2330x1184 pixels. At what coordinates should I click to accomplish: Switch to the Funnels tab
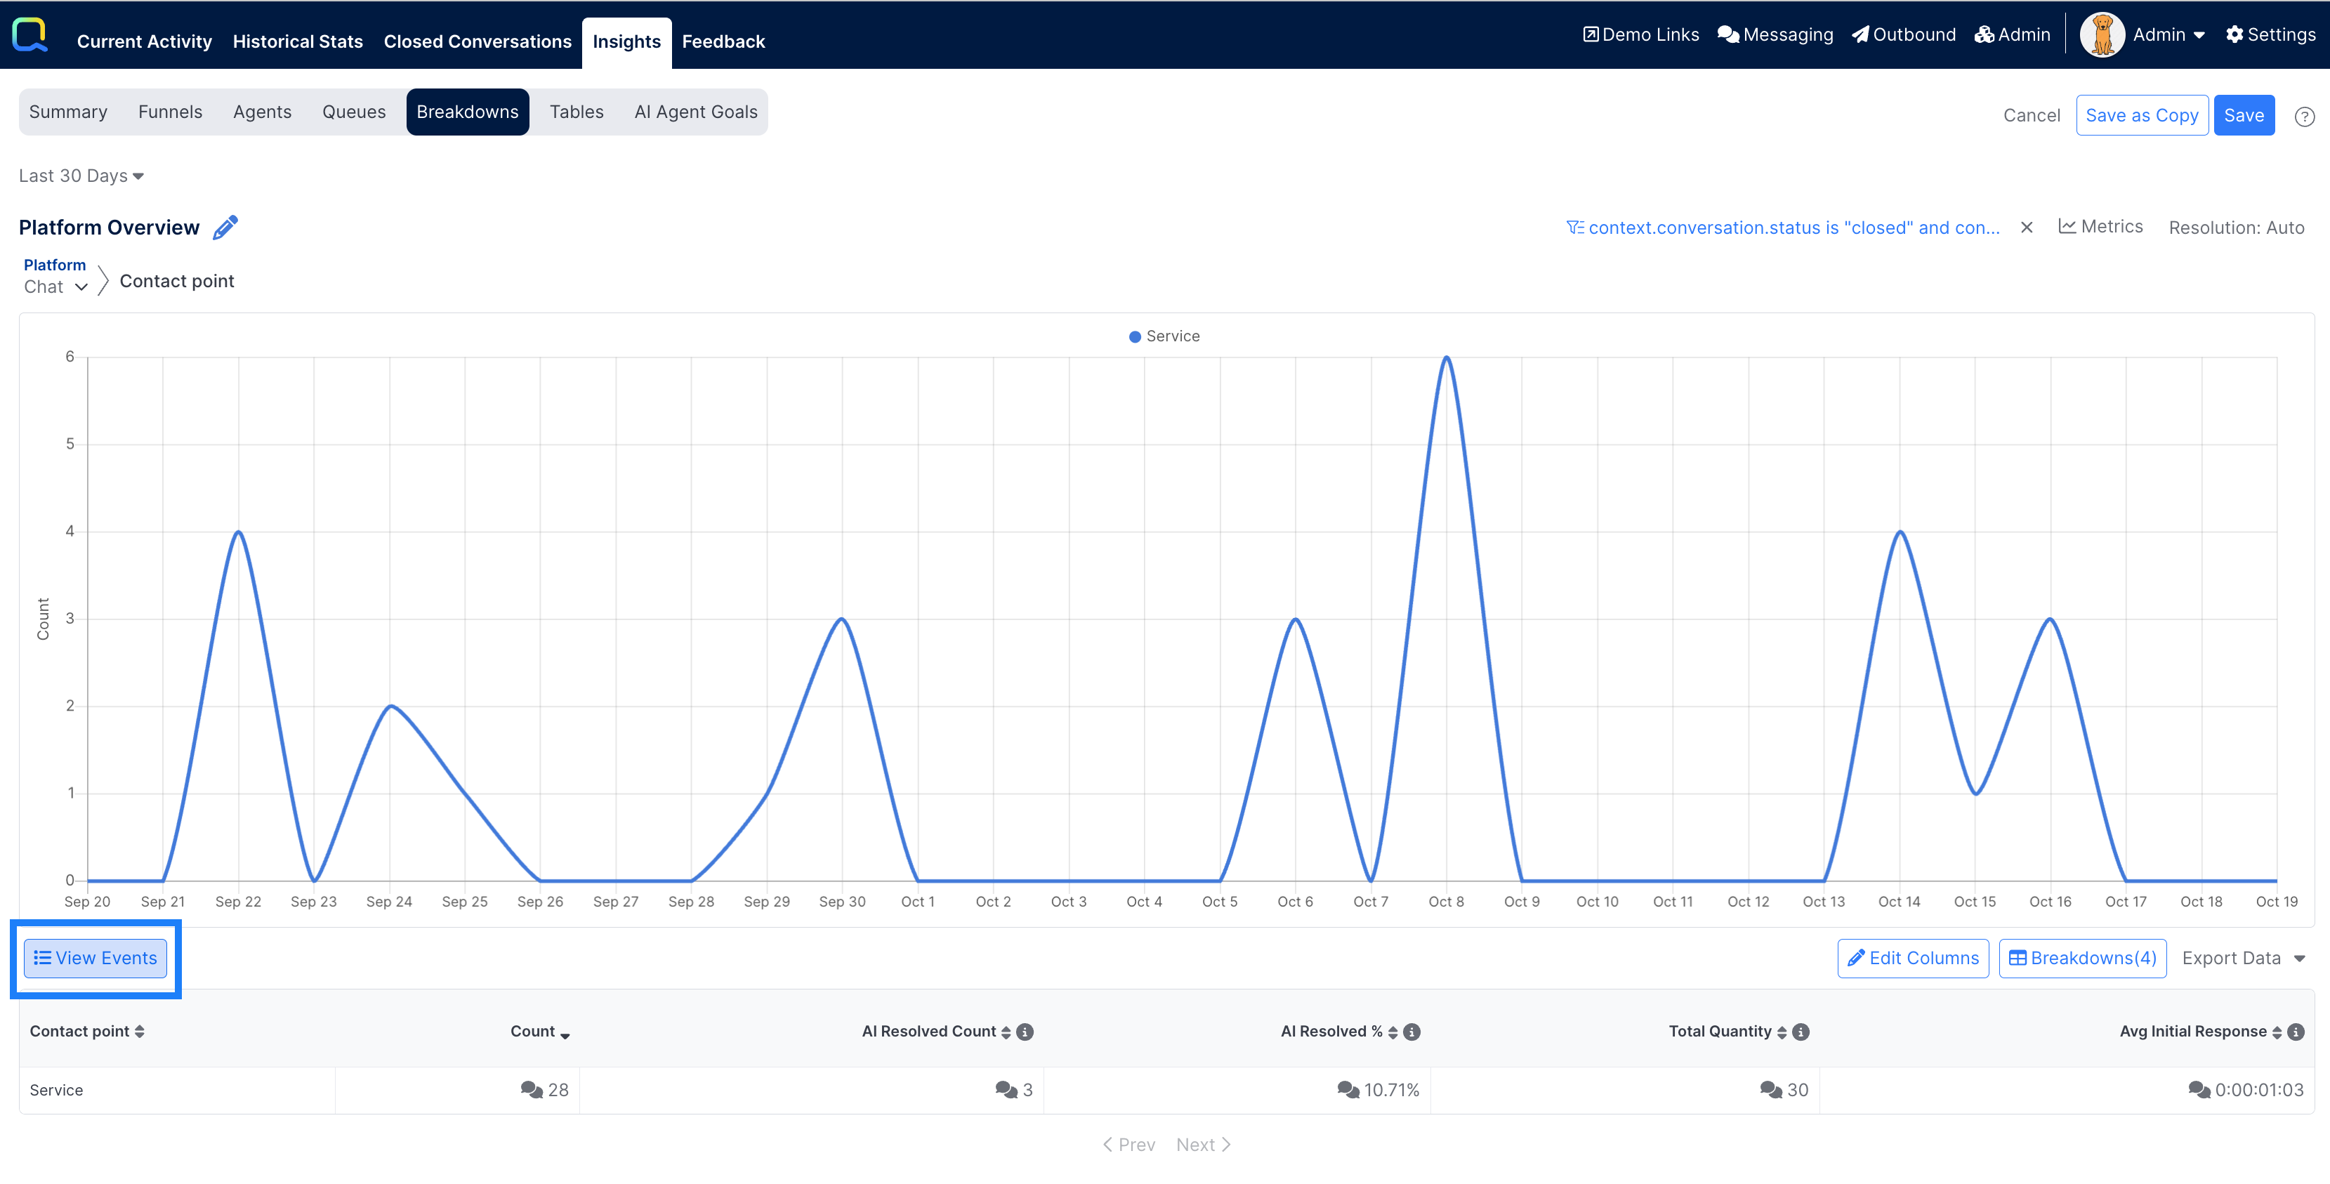click(170, 112)
